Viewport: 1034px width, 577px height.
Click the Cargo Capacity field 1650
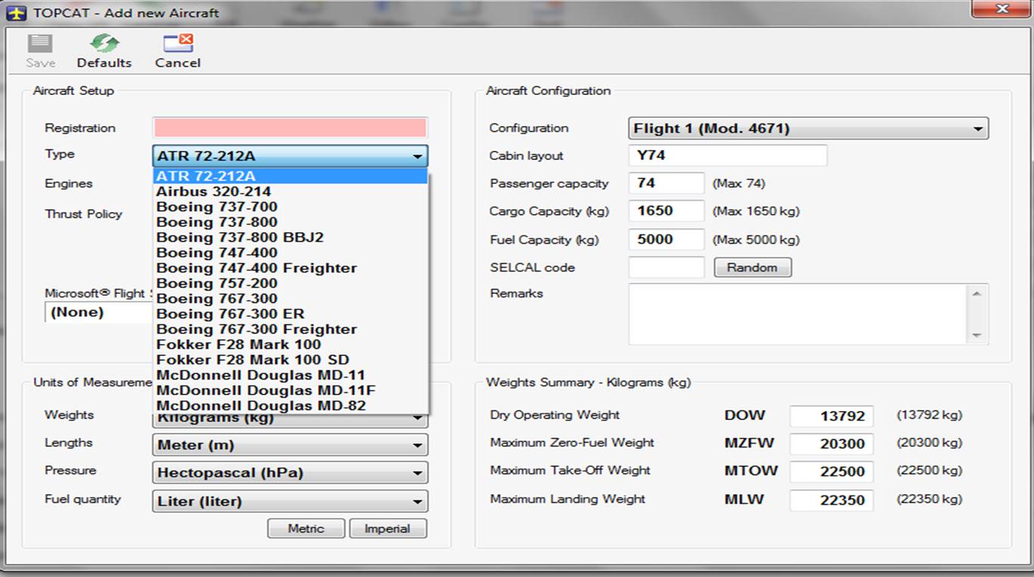(666, 211)
